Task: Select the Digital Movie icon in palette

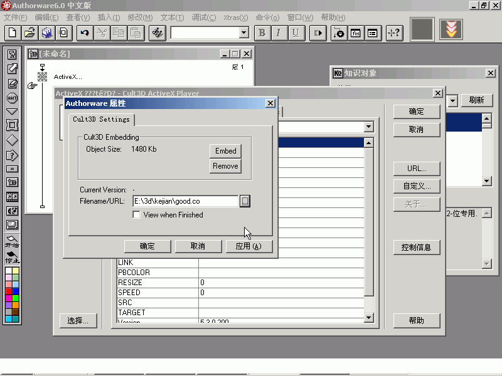Action: [x=12, y=197]
